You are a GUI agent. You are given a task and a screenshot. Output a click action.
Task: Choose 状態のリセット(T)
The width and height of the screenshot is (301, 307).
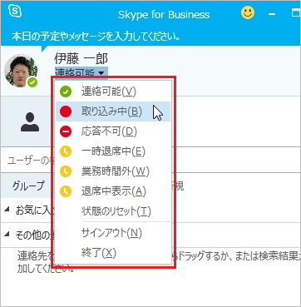tap(113, 211)
